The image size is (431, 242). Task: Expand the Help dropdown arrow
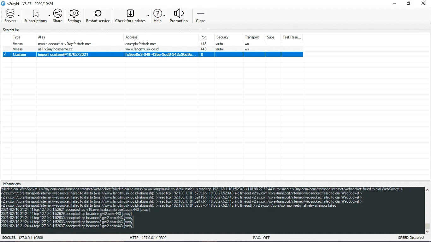164,15
